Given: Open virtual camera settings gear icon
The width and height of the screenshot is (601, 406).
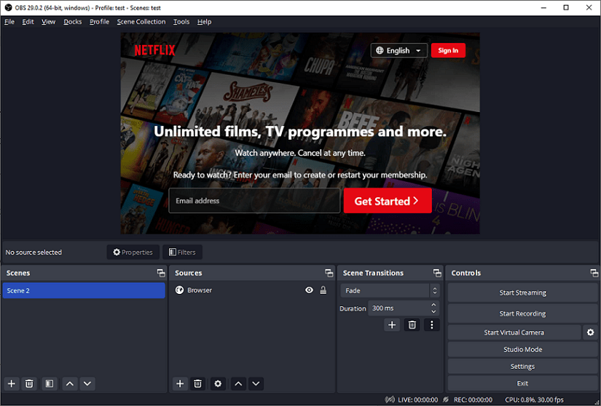Looking at the screenshot, I should (x=591, y=332).
